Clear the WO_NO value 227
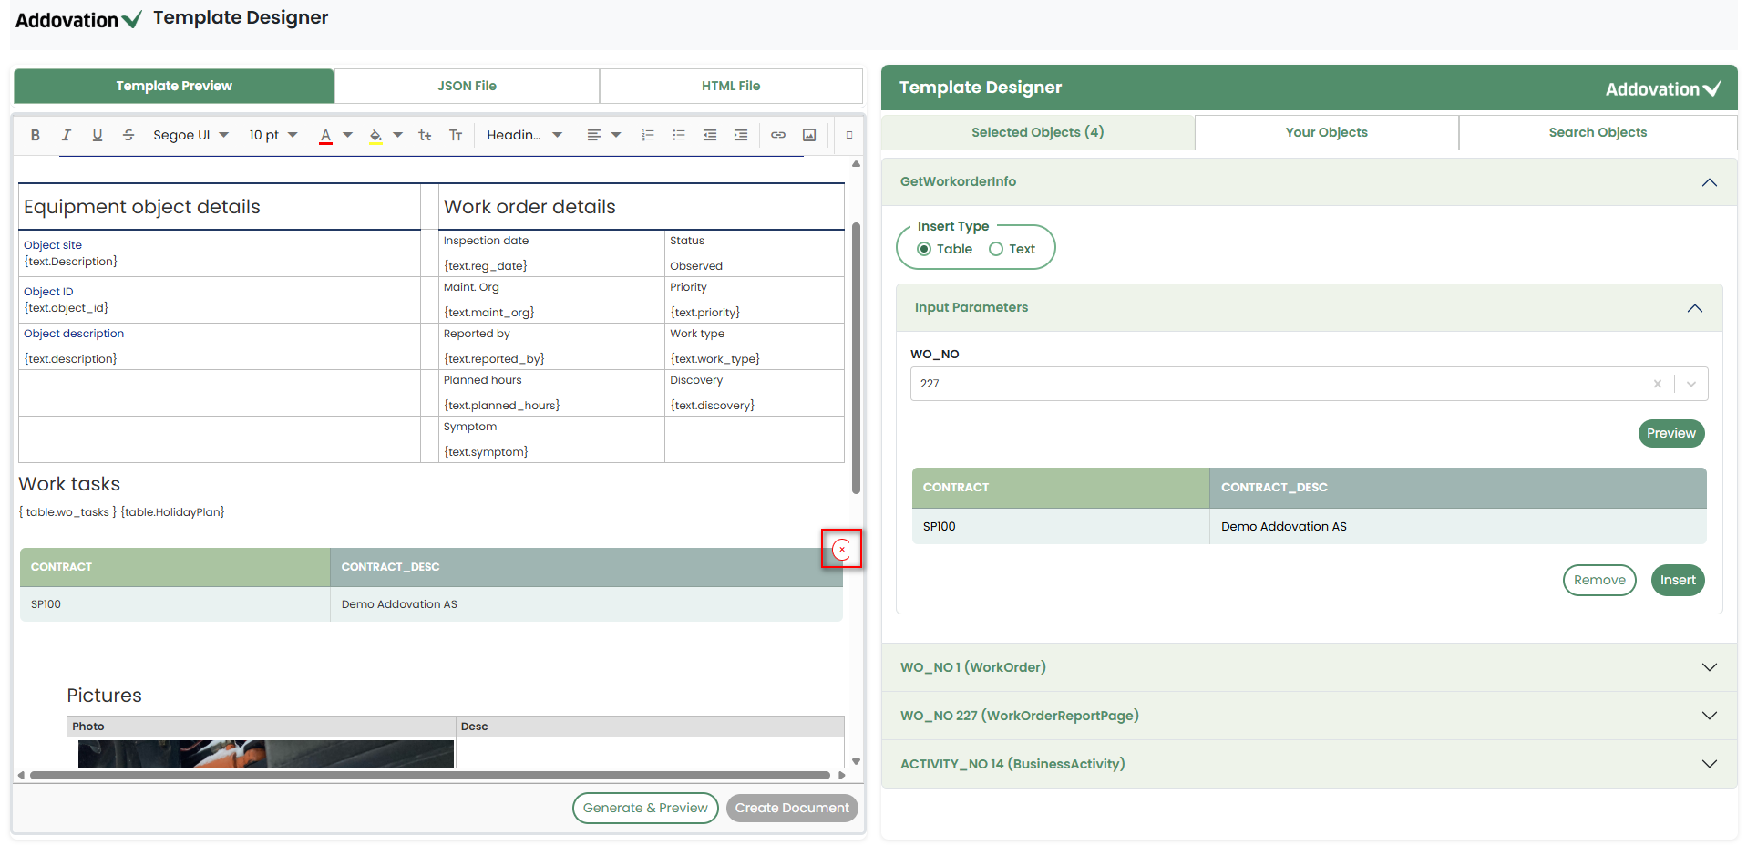The height and width of the screenshot is (856, 1747). 1658,384
